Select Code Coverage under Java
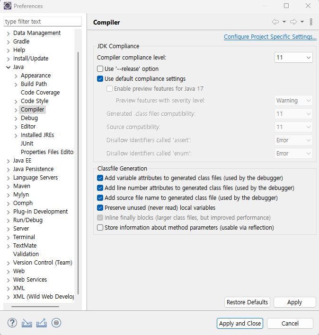 click(x=40, y=93)
